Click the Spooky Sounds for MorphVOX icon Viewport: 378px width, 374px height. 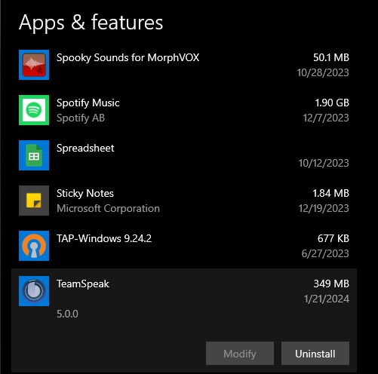[x=34, y=65]
